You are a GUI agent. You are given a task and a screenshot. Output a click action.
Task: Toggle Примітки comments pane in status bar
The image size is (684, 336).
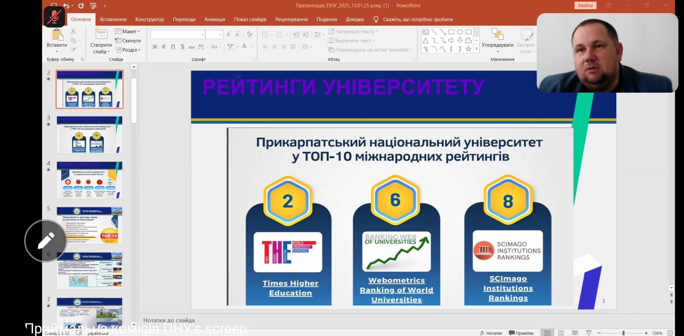tap(521, 333)
